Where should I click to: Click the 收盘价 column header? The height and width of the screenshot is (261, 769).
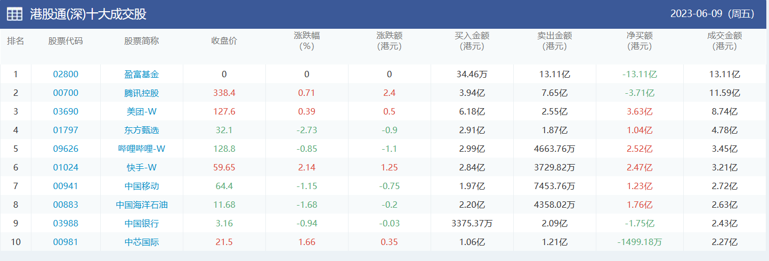click(224, 41)
